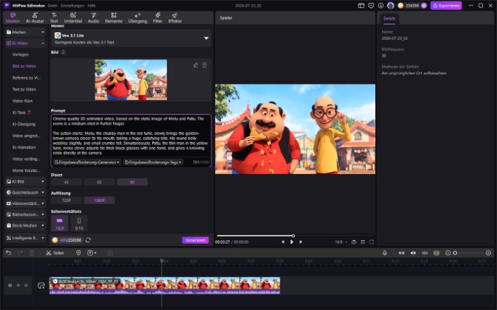497x310 pixels.
Task: Expand the Intelligente B... sidebar section
Action: (x=25, y=238)
